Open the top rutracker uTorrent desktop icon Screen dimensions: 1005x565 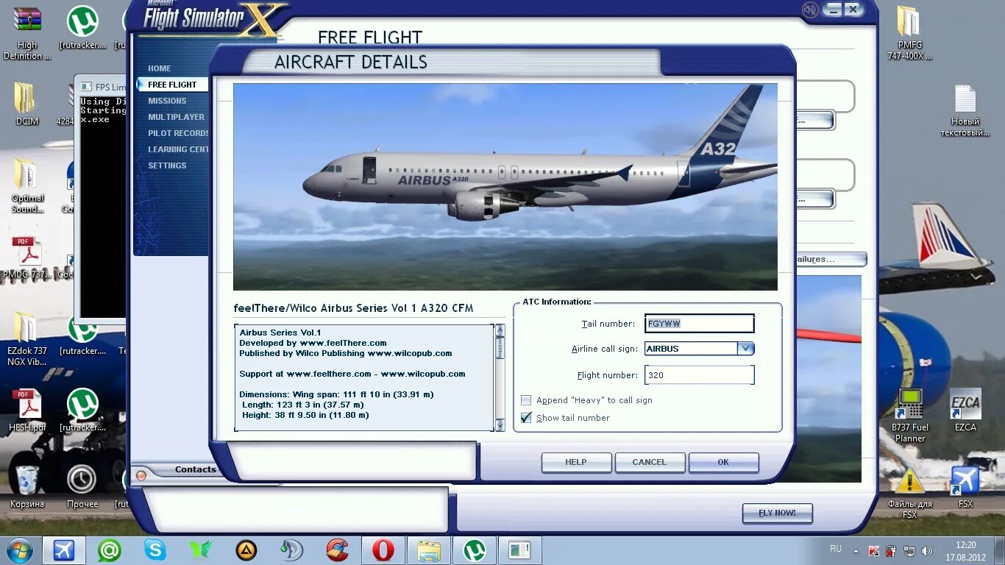tap(82, 28)
